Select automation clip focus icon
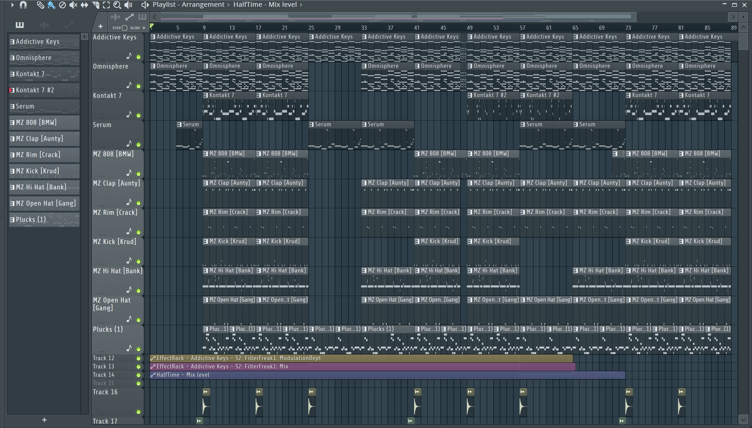Screen dimensions: 752x428 (130, 17)
